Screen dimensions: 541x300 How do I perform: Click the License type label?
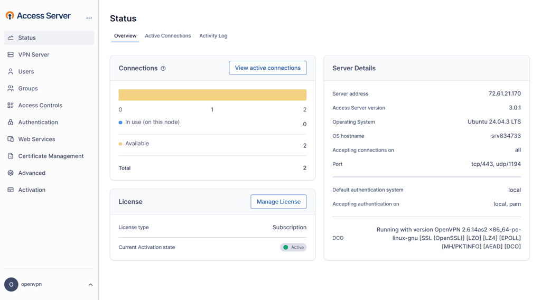134,227
